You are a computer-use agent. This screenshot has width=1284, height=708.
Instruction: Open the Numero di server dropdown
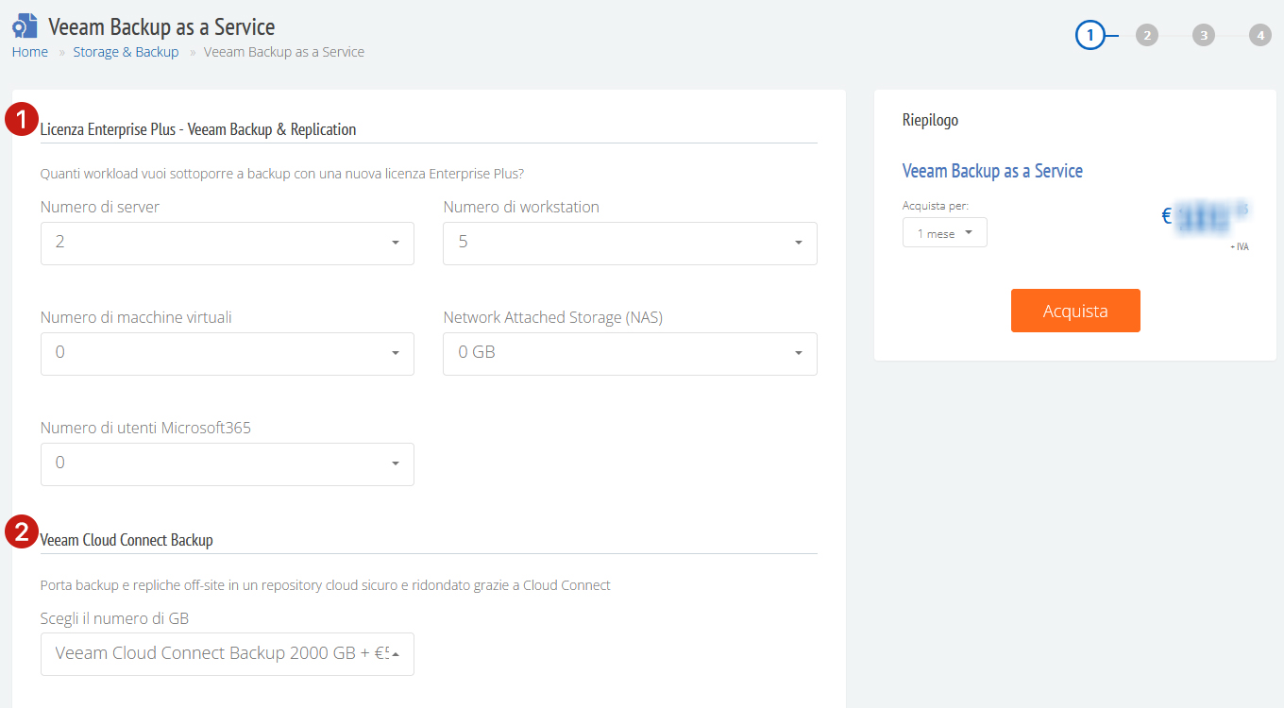[x=228, y=243]
